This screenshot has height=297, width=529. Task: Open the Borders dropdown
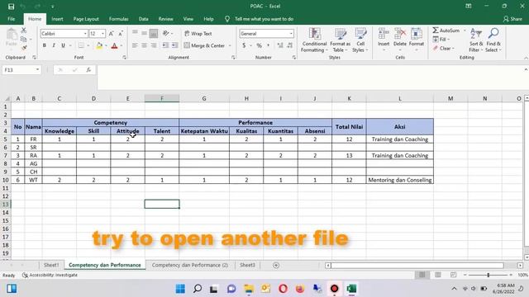pos(88,45)
